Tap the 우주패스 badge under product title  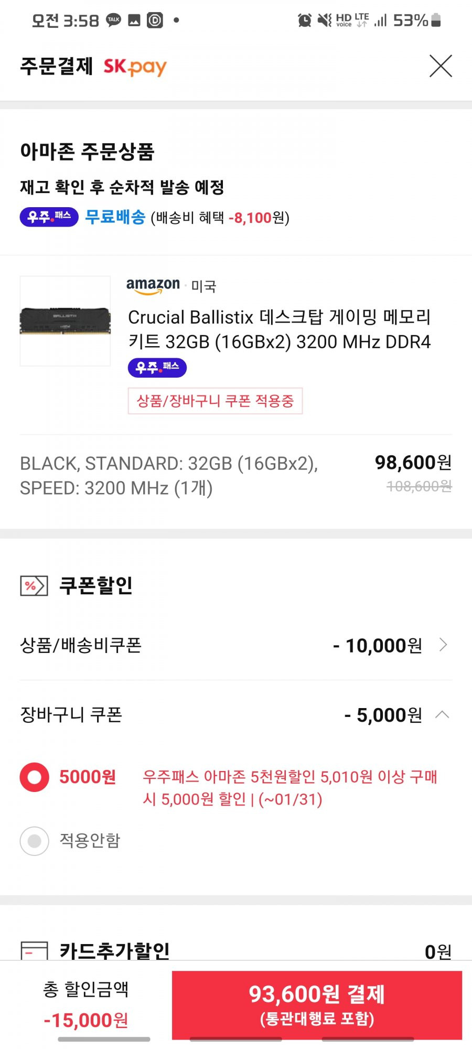pyautogui.click(x=157, y=368)
